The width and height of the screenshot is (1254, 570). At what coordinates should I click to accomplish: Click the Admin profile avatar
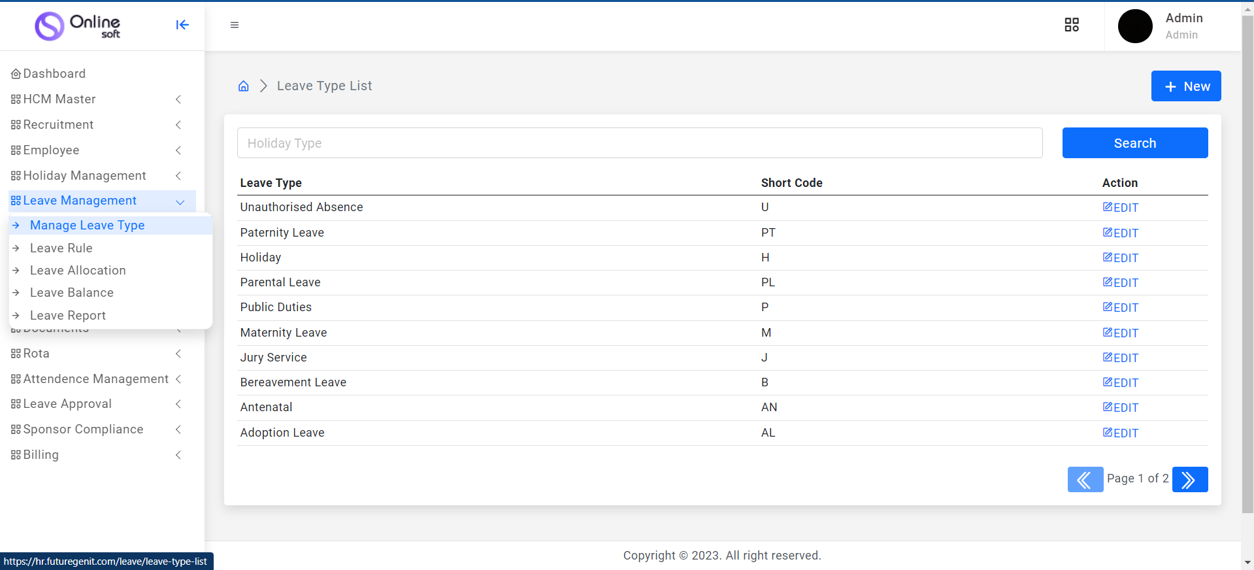click(1135, 26)
